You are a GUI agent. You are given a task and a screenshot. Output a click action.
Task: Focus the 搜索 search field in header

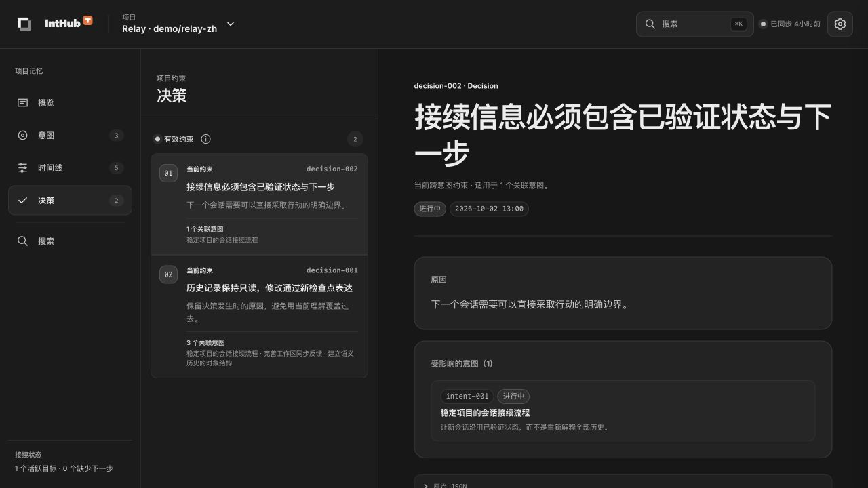(694, 24)
